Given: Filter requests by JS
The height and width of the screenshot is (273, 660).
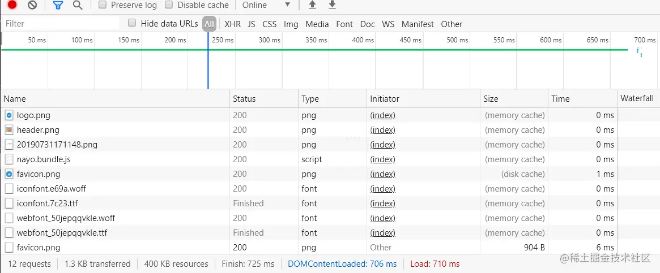Looking at the screenshot, I should (x=252, y=24).
